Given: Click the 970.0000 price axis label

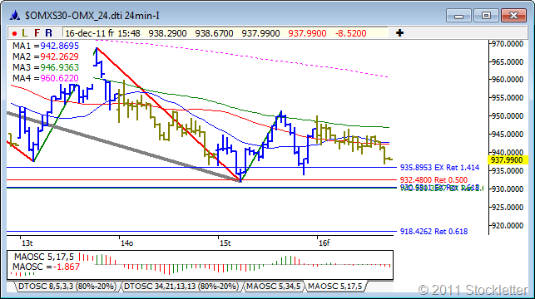Looking at the screenshot, I should point(508,43).
